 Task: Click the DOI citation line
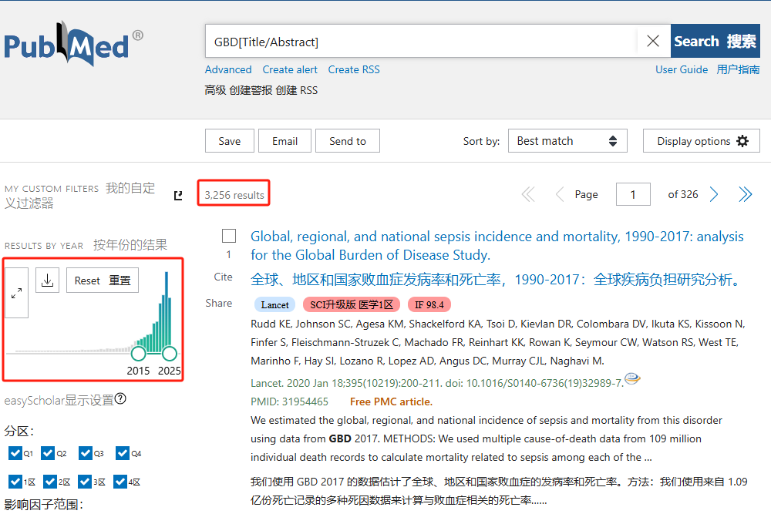[437, 383]
